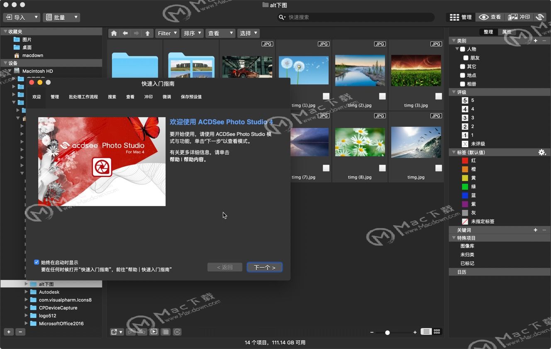
Task: Select the 红 red label swatch
Action: click(x=465, y=160)
